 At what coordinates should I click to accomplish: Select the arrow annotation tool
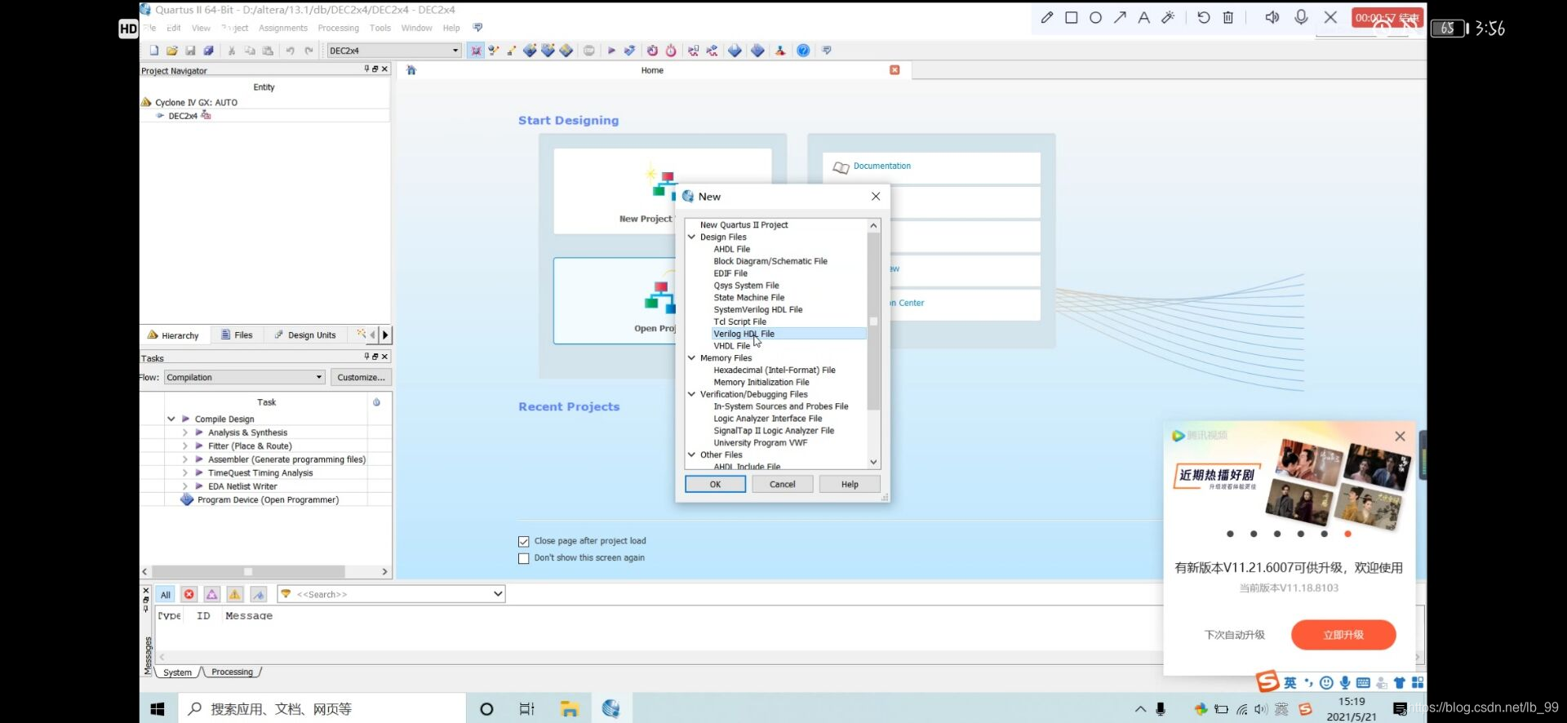[1120, 17]
